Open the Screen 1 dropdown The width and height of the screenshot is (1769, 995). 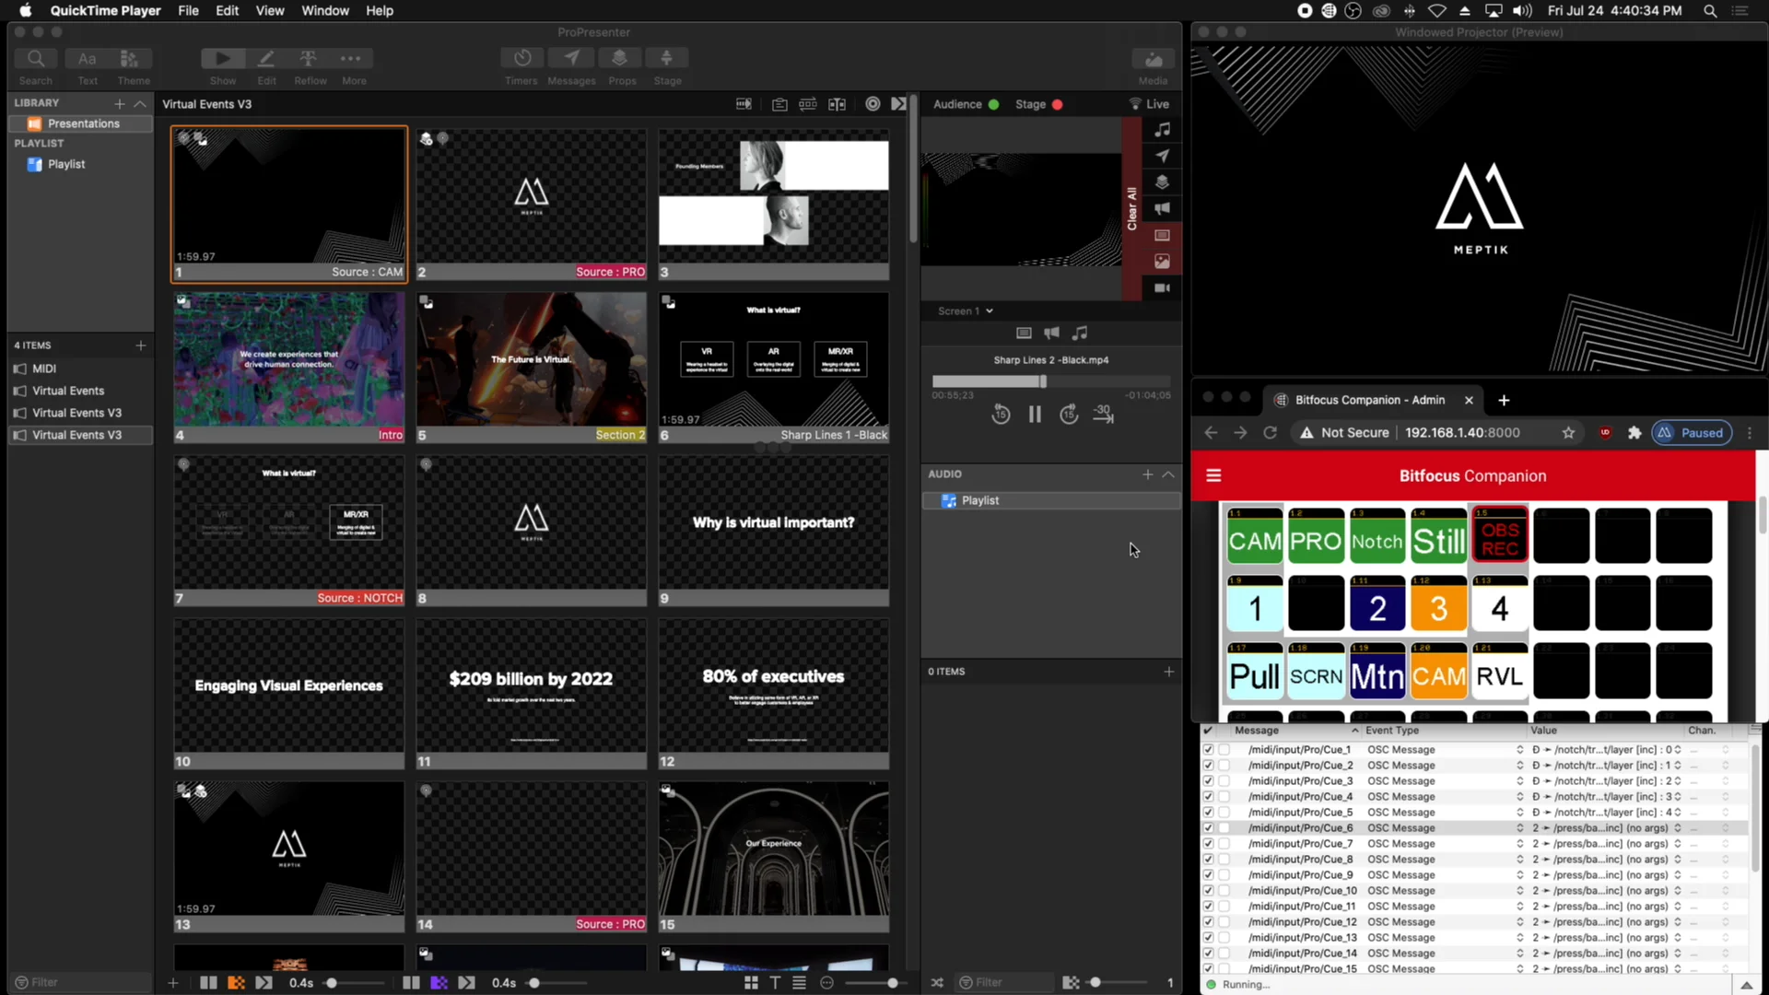coord(964,311)
